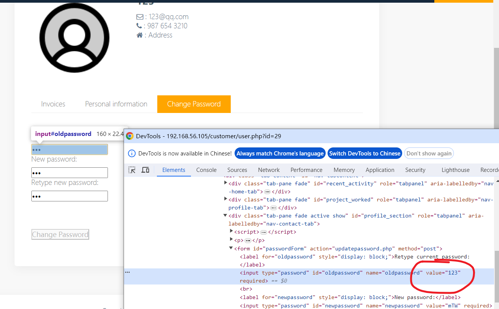This screenshot has height=309, width=499.
Task: Open the Lighthouse tab
Action: pos(455,170)
